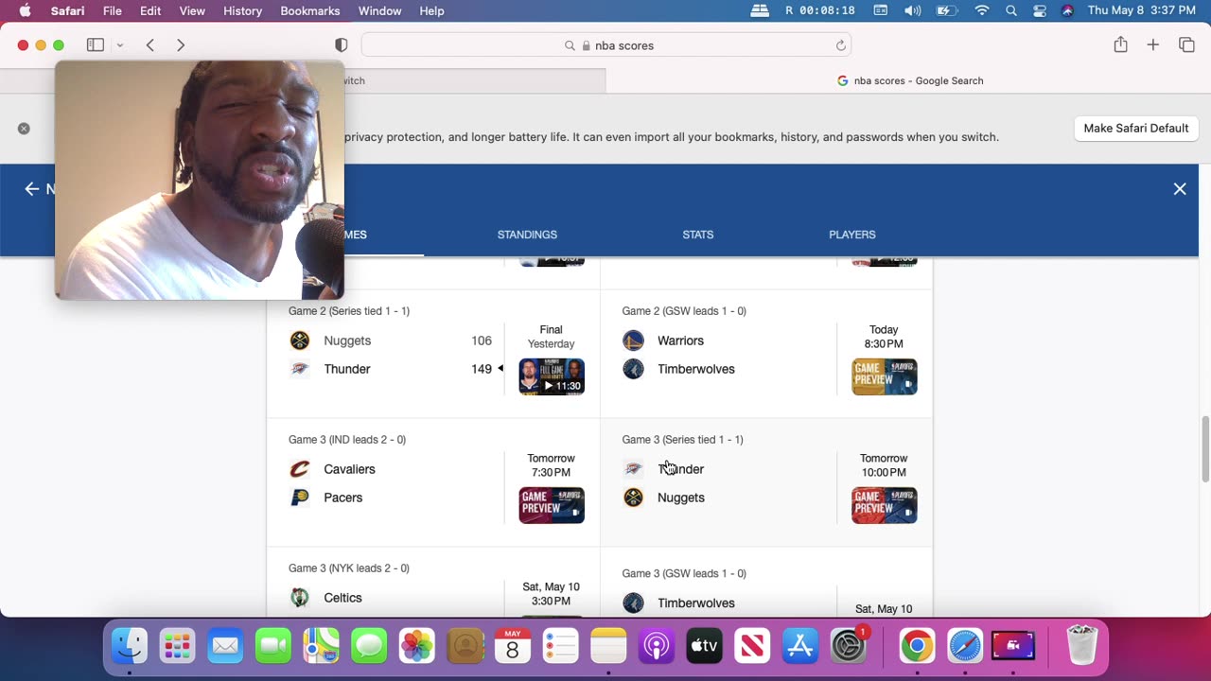Viewport: 1211px width, 681px height.
Task: Open the History menu
Action: coord(242,10)
